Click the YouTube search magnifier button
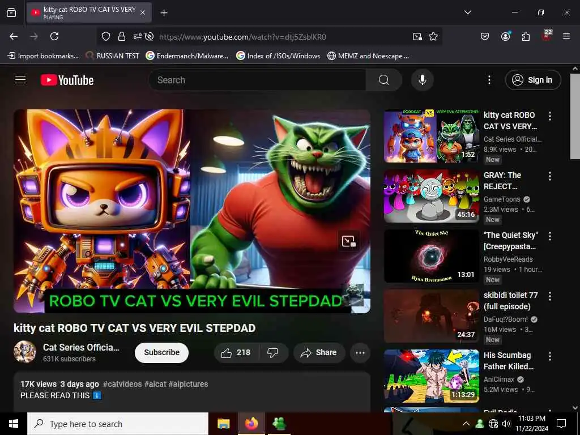The height and width of the screenshot is (435, 580). coord(384,80)
